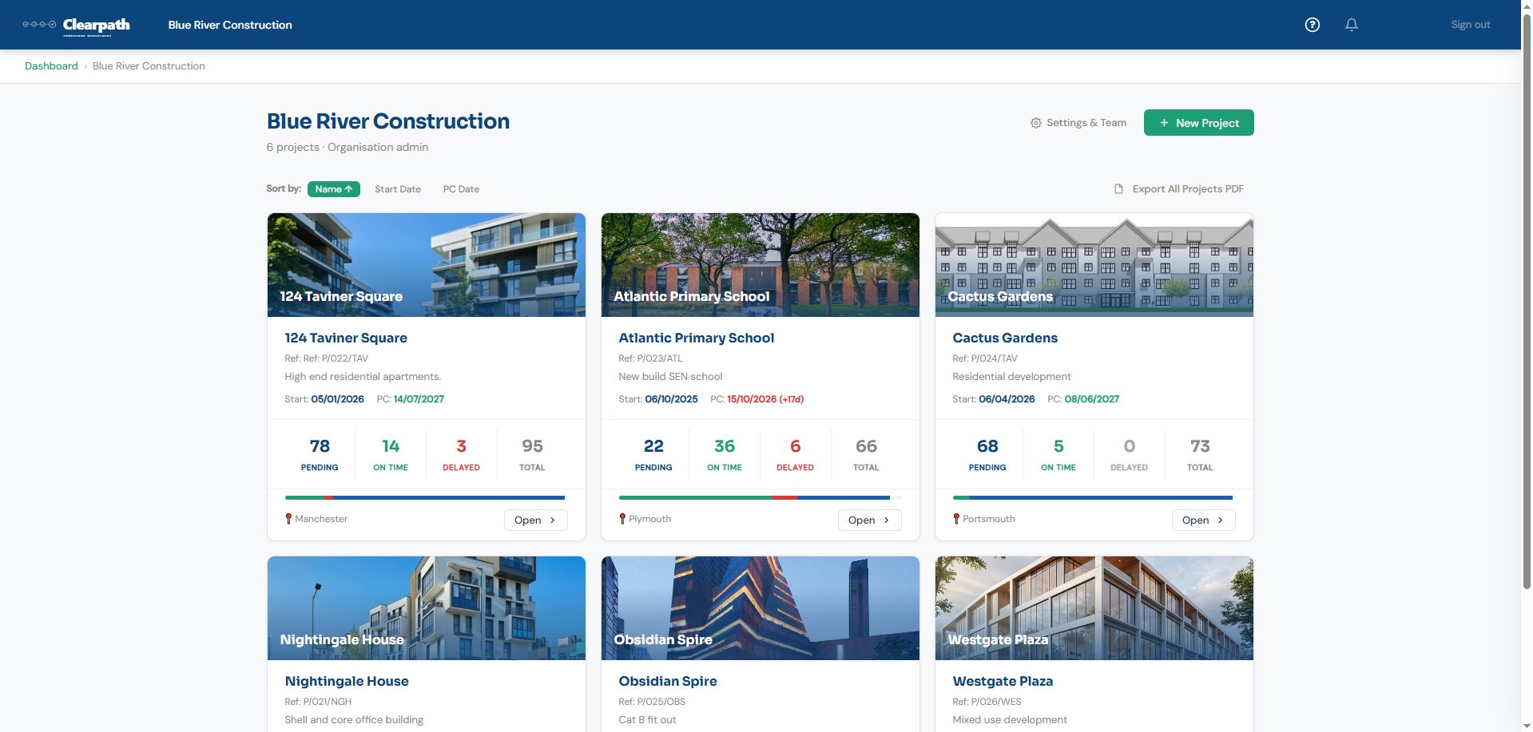
Task: Open the help question mark icon
Action: [1312, 25]
